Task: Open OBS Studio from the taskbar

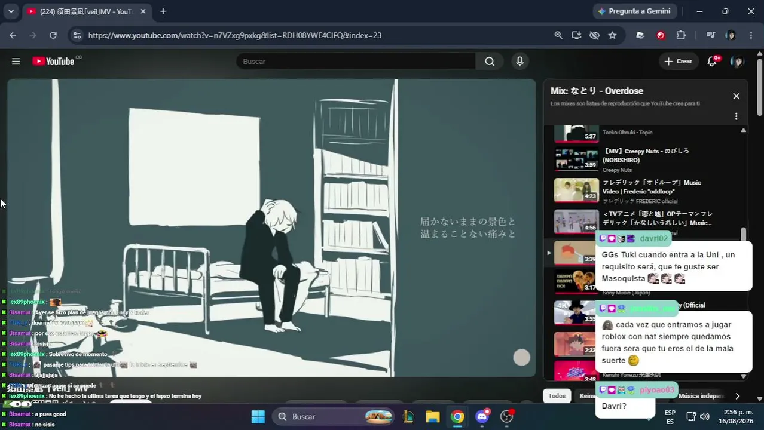Action: [507, 416]
